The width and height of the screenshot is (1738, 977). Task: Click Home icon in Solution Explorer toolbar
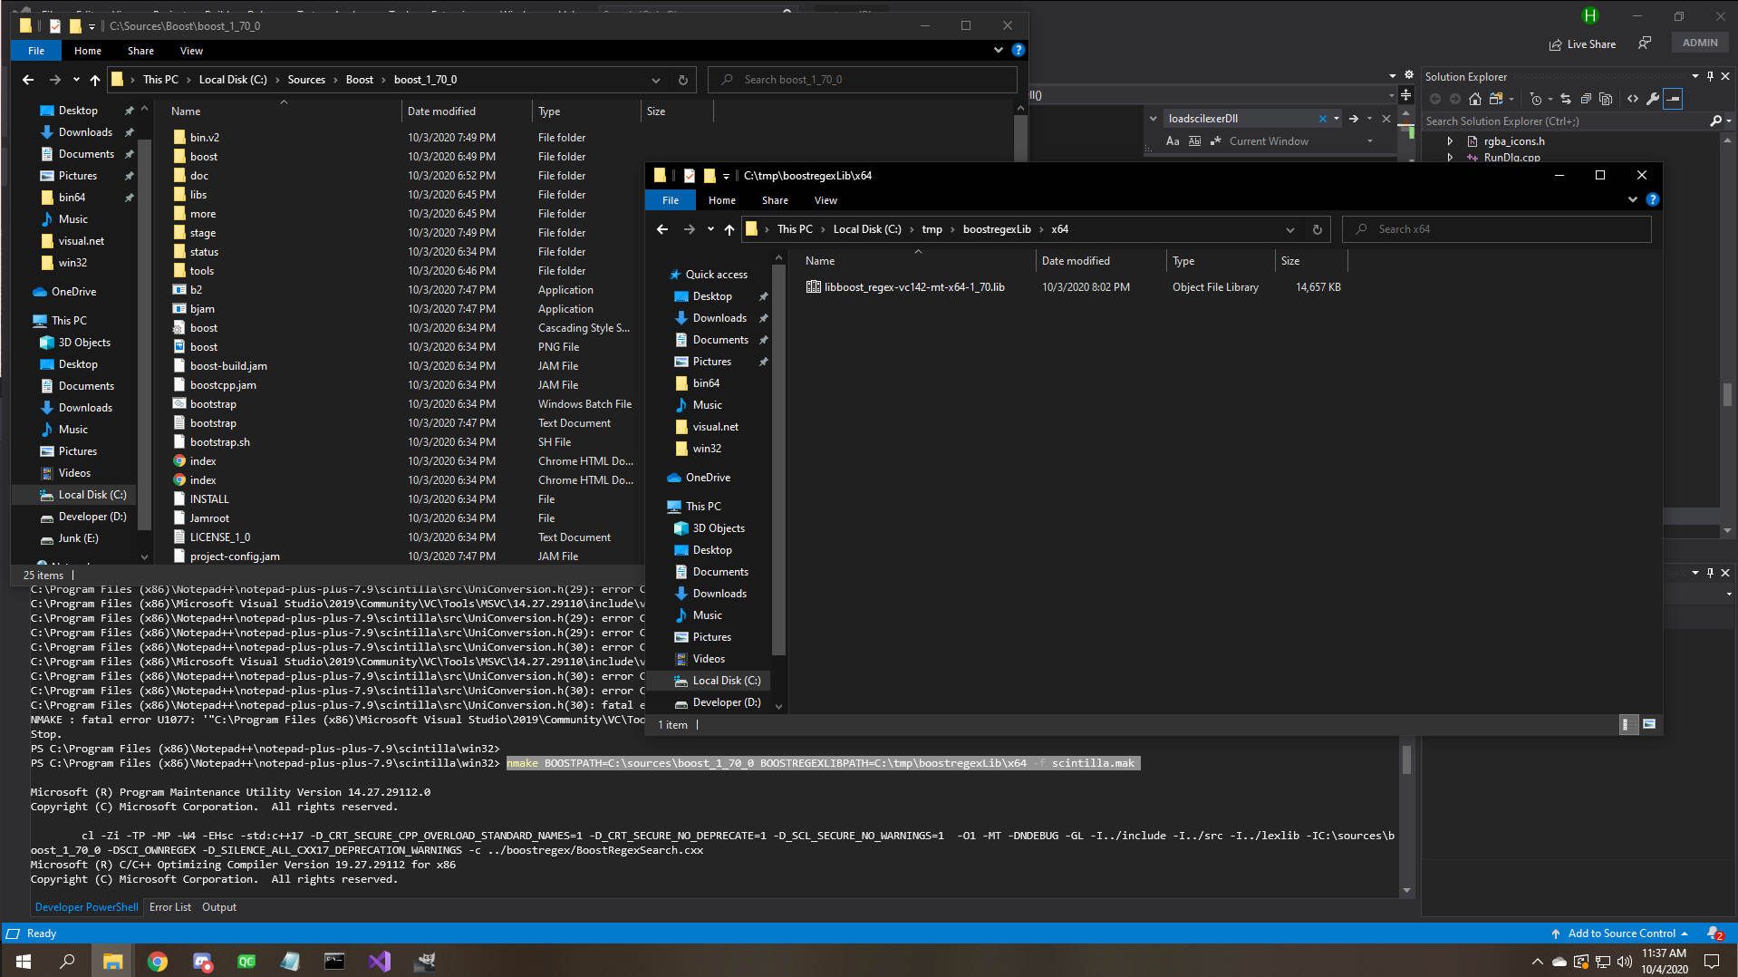coord(1474,99)
